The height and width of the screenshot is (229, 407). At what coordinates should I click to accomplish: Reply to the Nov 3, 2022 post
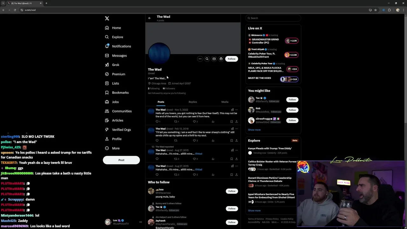pos(157,121)
